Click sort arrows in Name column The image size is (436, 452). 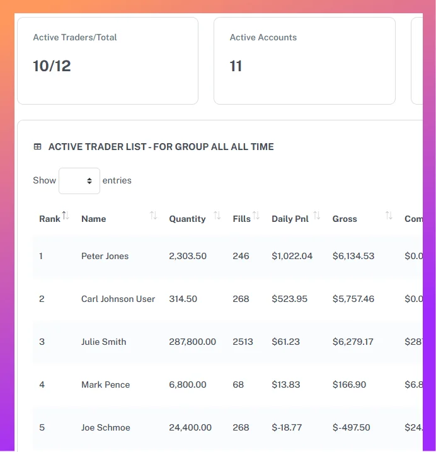153,216
